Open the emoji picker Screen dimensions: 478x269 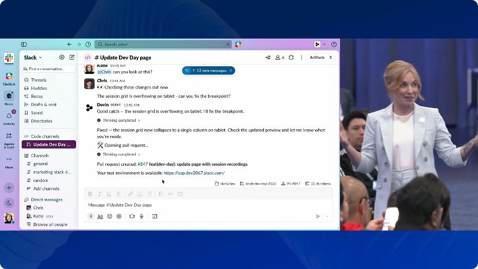click(110, 216)
